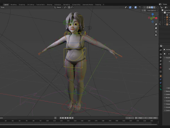Open the Texture Paint workspace tab
170x128 pixels.
pos(40,5)
